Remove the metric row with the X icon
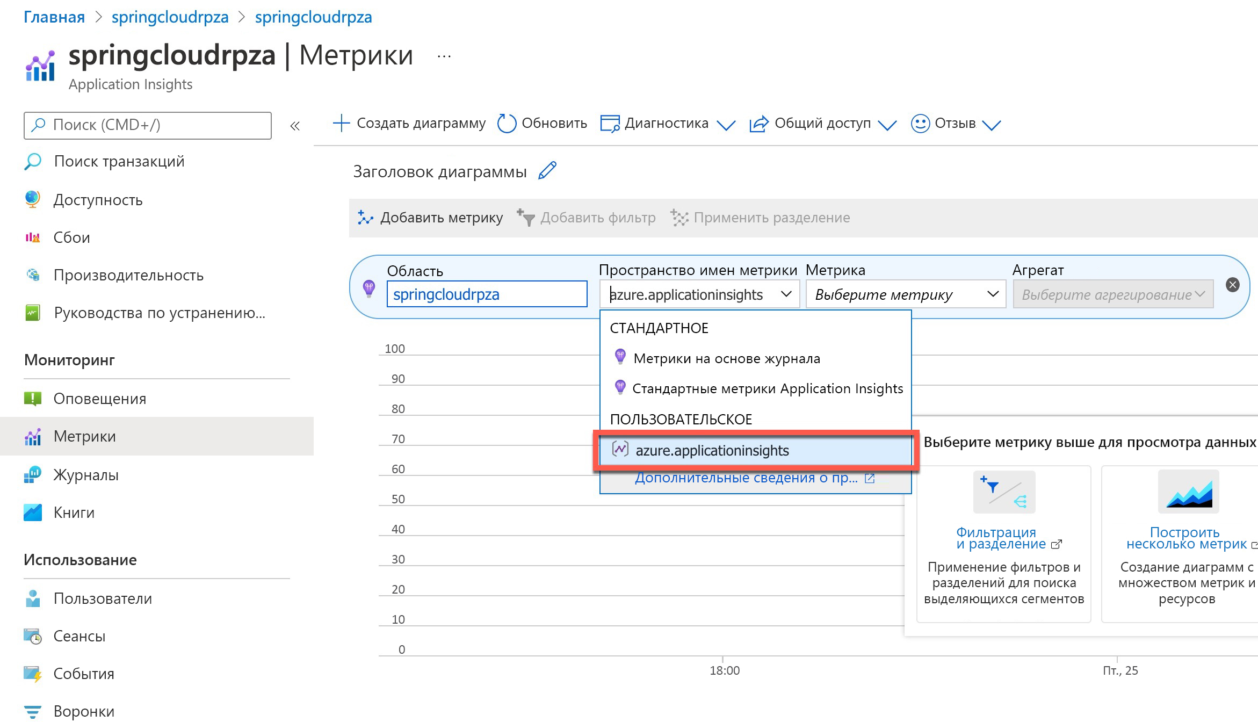The width and height of the screenshot is (1258, 722). [1233, 285]
